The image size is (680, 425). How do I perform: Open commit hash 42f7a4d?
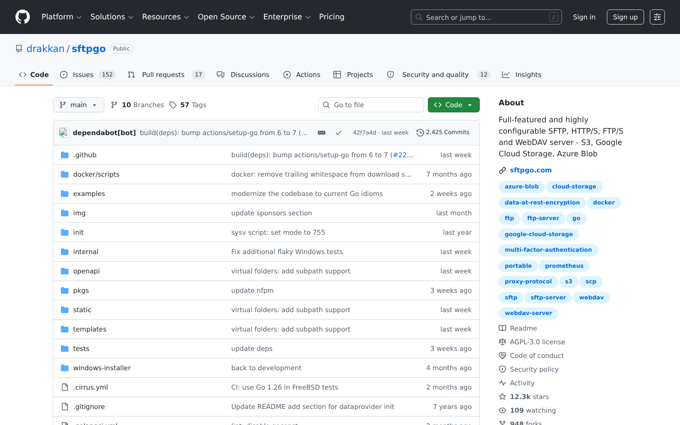tap(365, 133)
